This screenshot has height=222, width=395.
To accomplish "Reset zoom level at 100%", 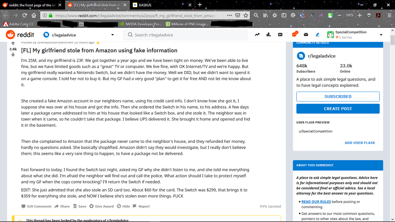I will [350, 15].
